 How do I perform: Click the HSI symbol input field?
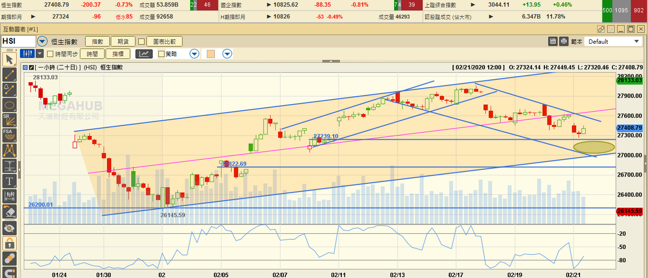[18, 42]
